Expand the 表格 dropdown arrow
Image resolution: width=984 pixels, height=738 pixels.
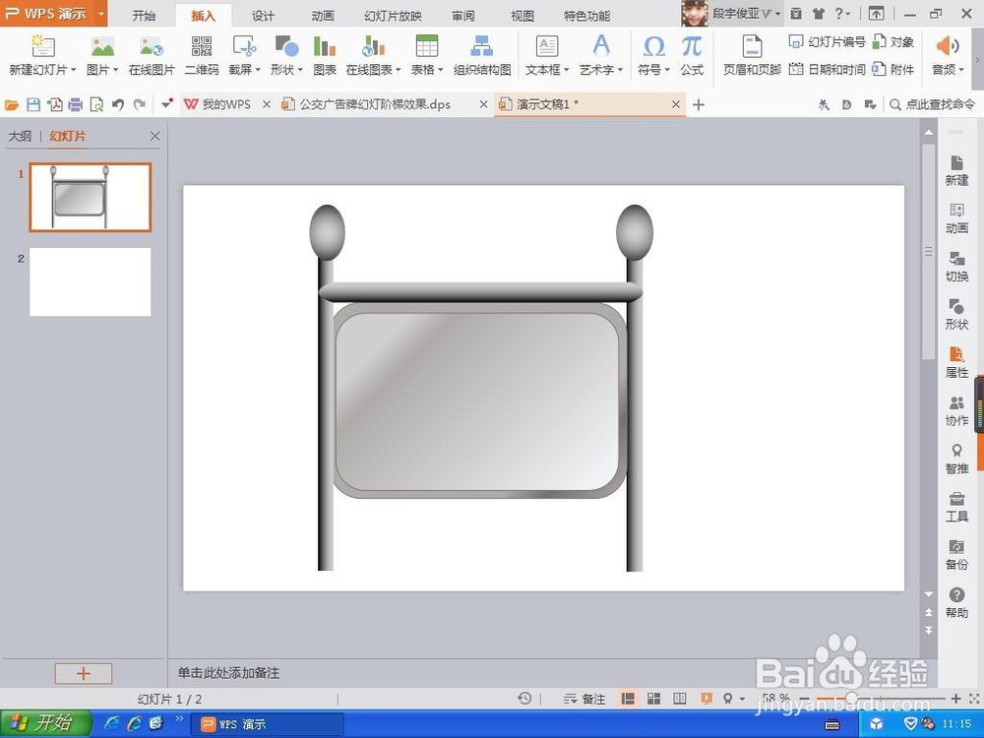coord(441,70)
